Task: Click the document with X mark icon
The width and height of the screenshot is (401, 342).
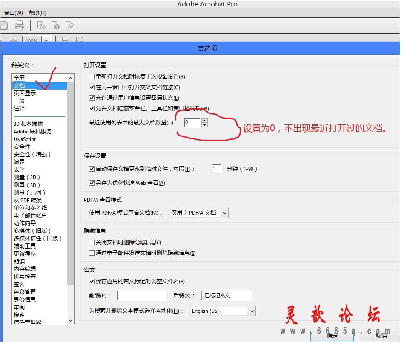Action: [x=55, y=25]
